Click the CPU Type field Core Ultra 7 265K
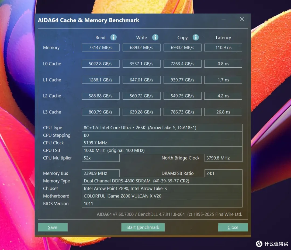This screenshot has height=250, width=291. point(162,128)
